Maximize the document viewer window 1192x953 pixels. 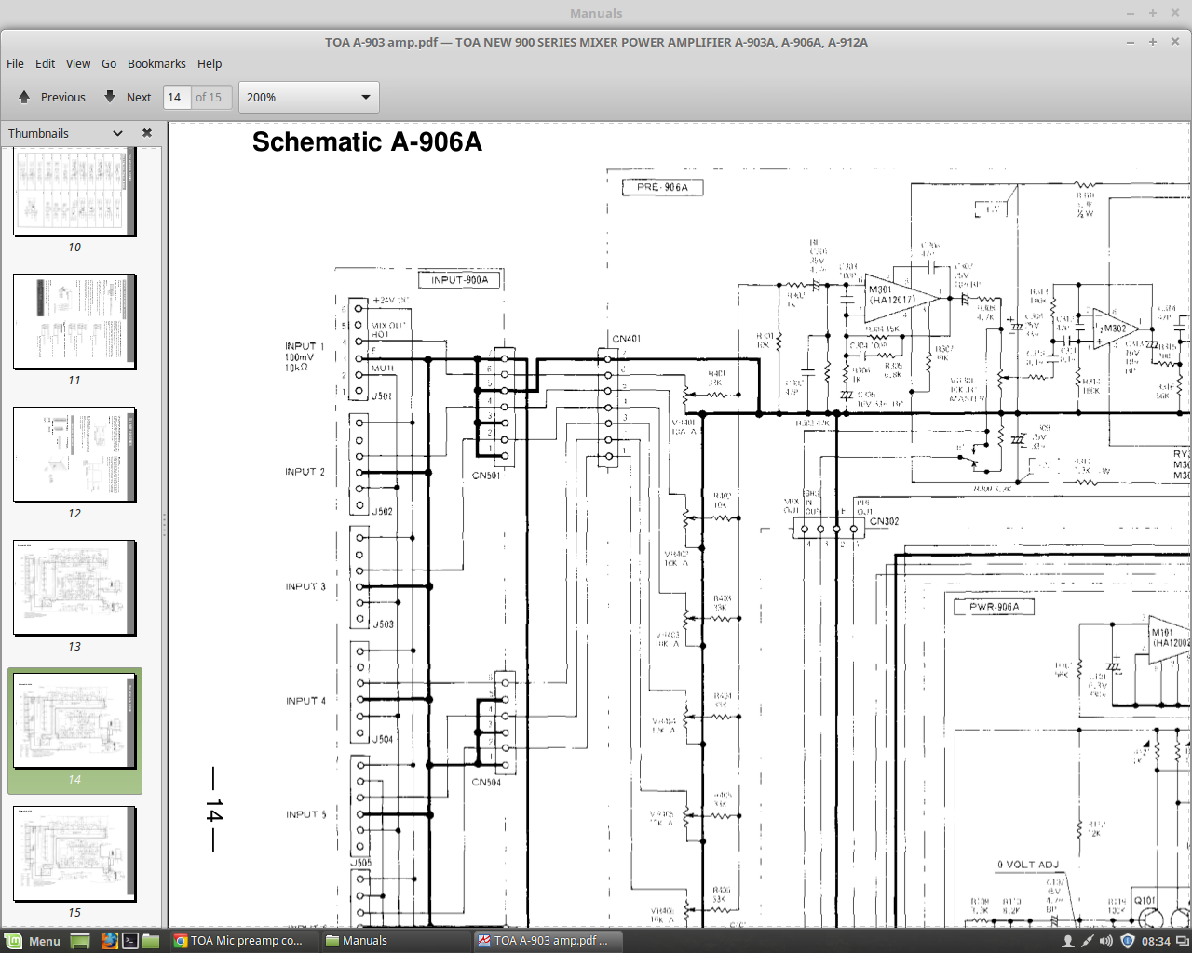(1153, 42)
